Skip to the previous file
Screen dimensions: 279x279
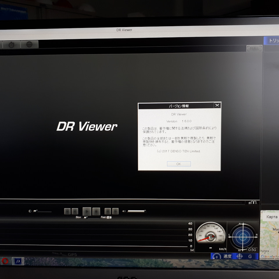(67, 211)
